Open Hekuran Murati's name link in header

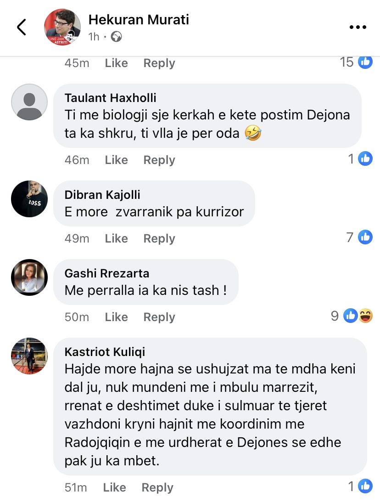(139, 19)
